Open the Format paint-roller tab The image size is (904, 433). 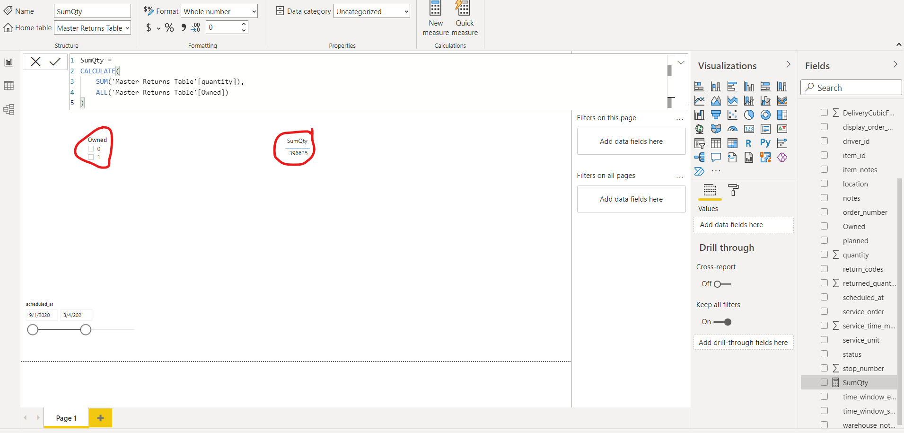(x=733, y=190)
